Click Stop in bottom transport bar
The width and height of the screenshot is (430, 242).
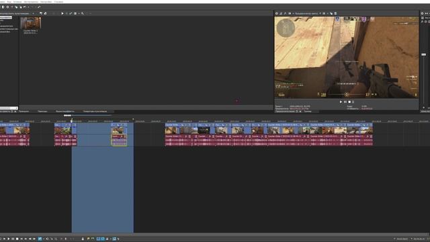point(17,239)
